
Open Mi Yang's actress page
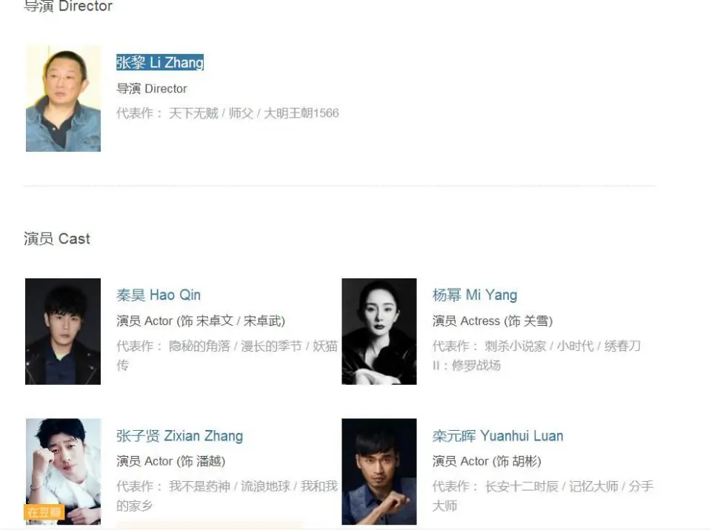click(x=474, y=295)
